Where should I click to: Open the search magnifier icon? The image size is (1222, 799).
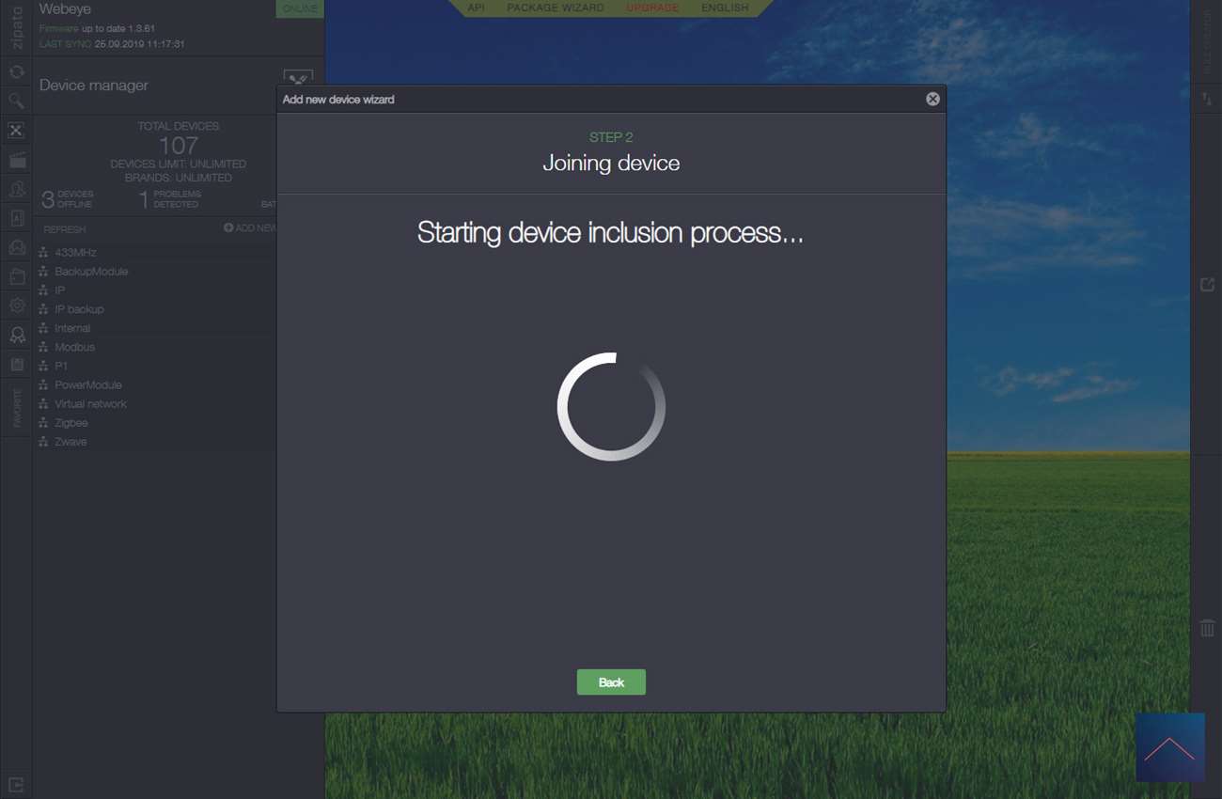coord(16,101)
